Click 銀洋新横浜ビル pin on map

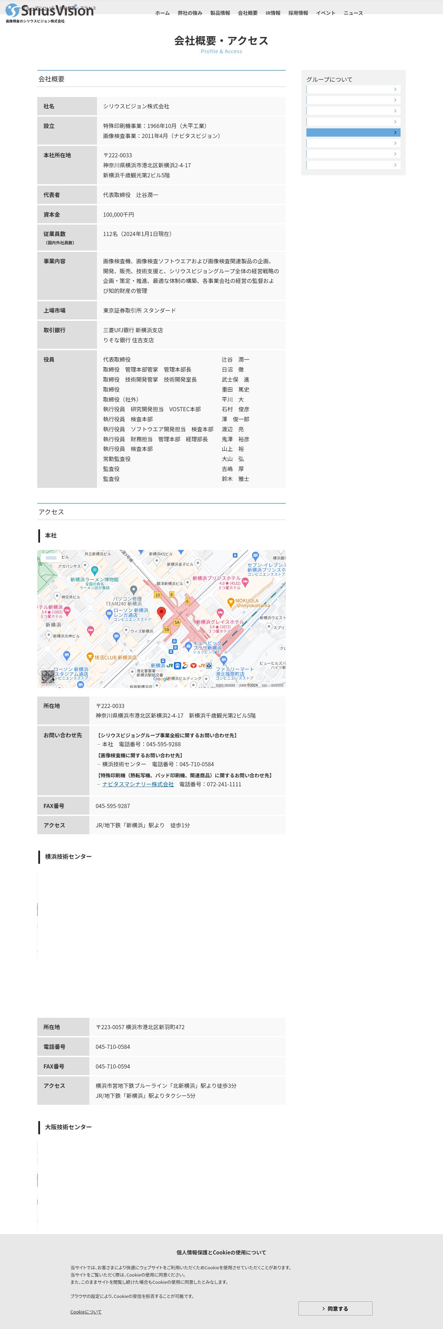click(188, 582)
